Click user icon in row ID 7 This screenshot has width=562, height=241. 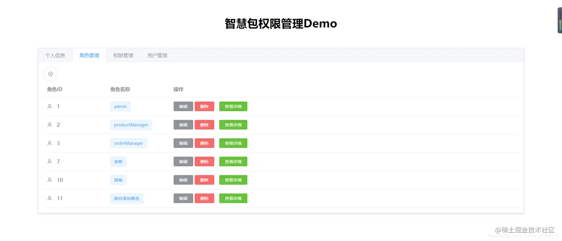coord(49,162)
